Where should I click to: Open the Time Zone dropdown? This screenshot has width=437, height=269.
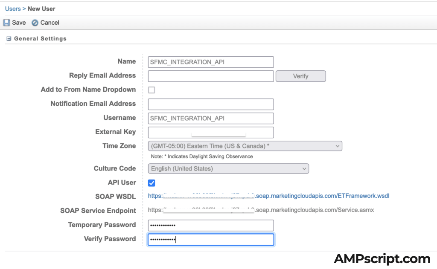pos(245,146)
